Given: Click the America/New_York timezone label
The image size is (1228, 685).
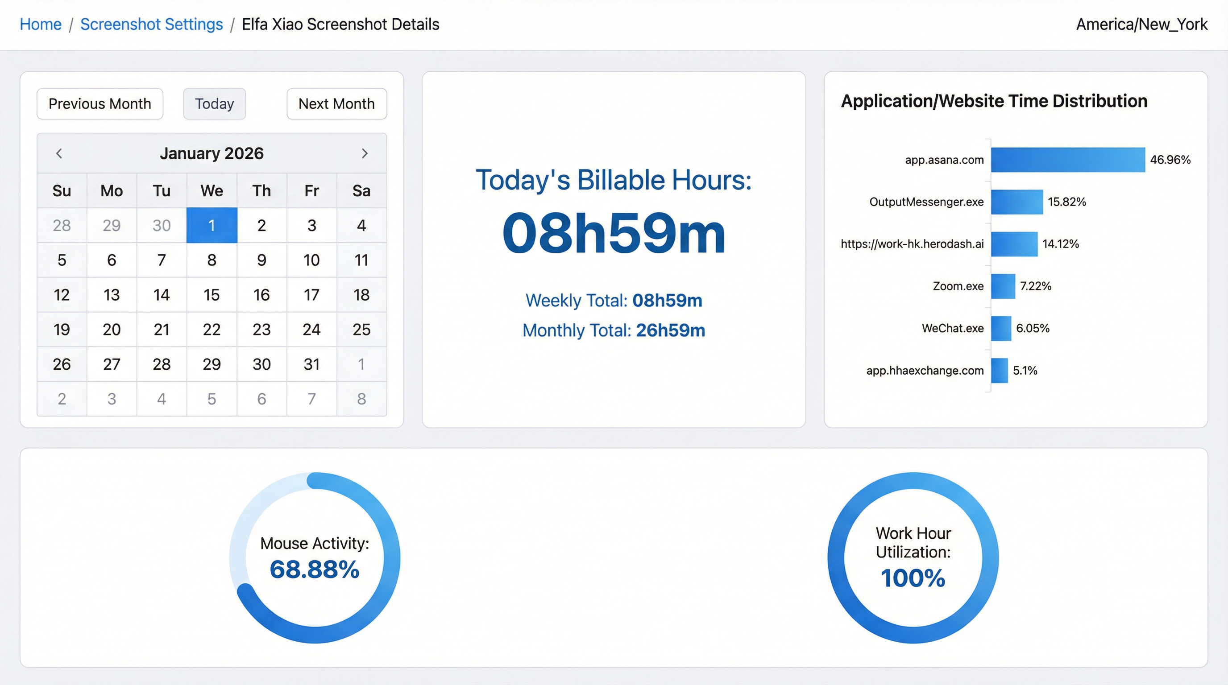Looking at the screenshot, I should (1142, 24).
